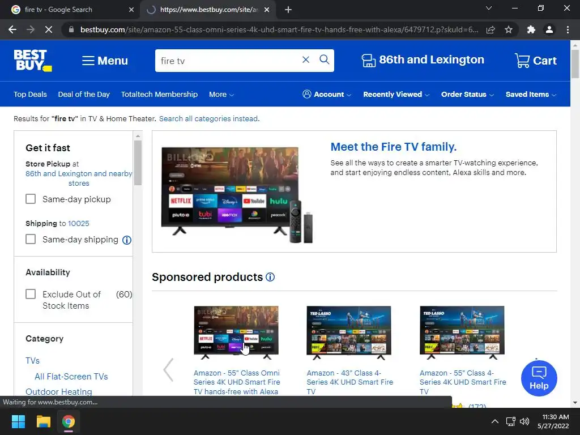Expand Order Status dropdown
Screen dimensions: 580x435
tap(467, 95)
